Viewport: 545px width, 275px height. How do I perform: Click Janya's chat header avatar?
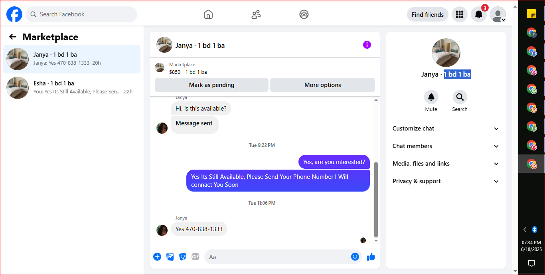[x=164, y=45]
